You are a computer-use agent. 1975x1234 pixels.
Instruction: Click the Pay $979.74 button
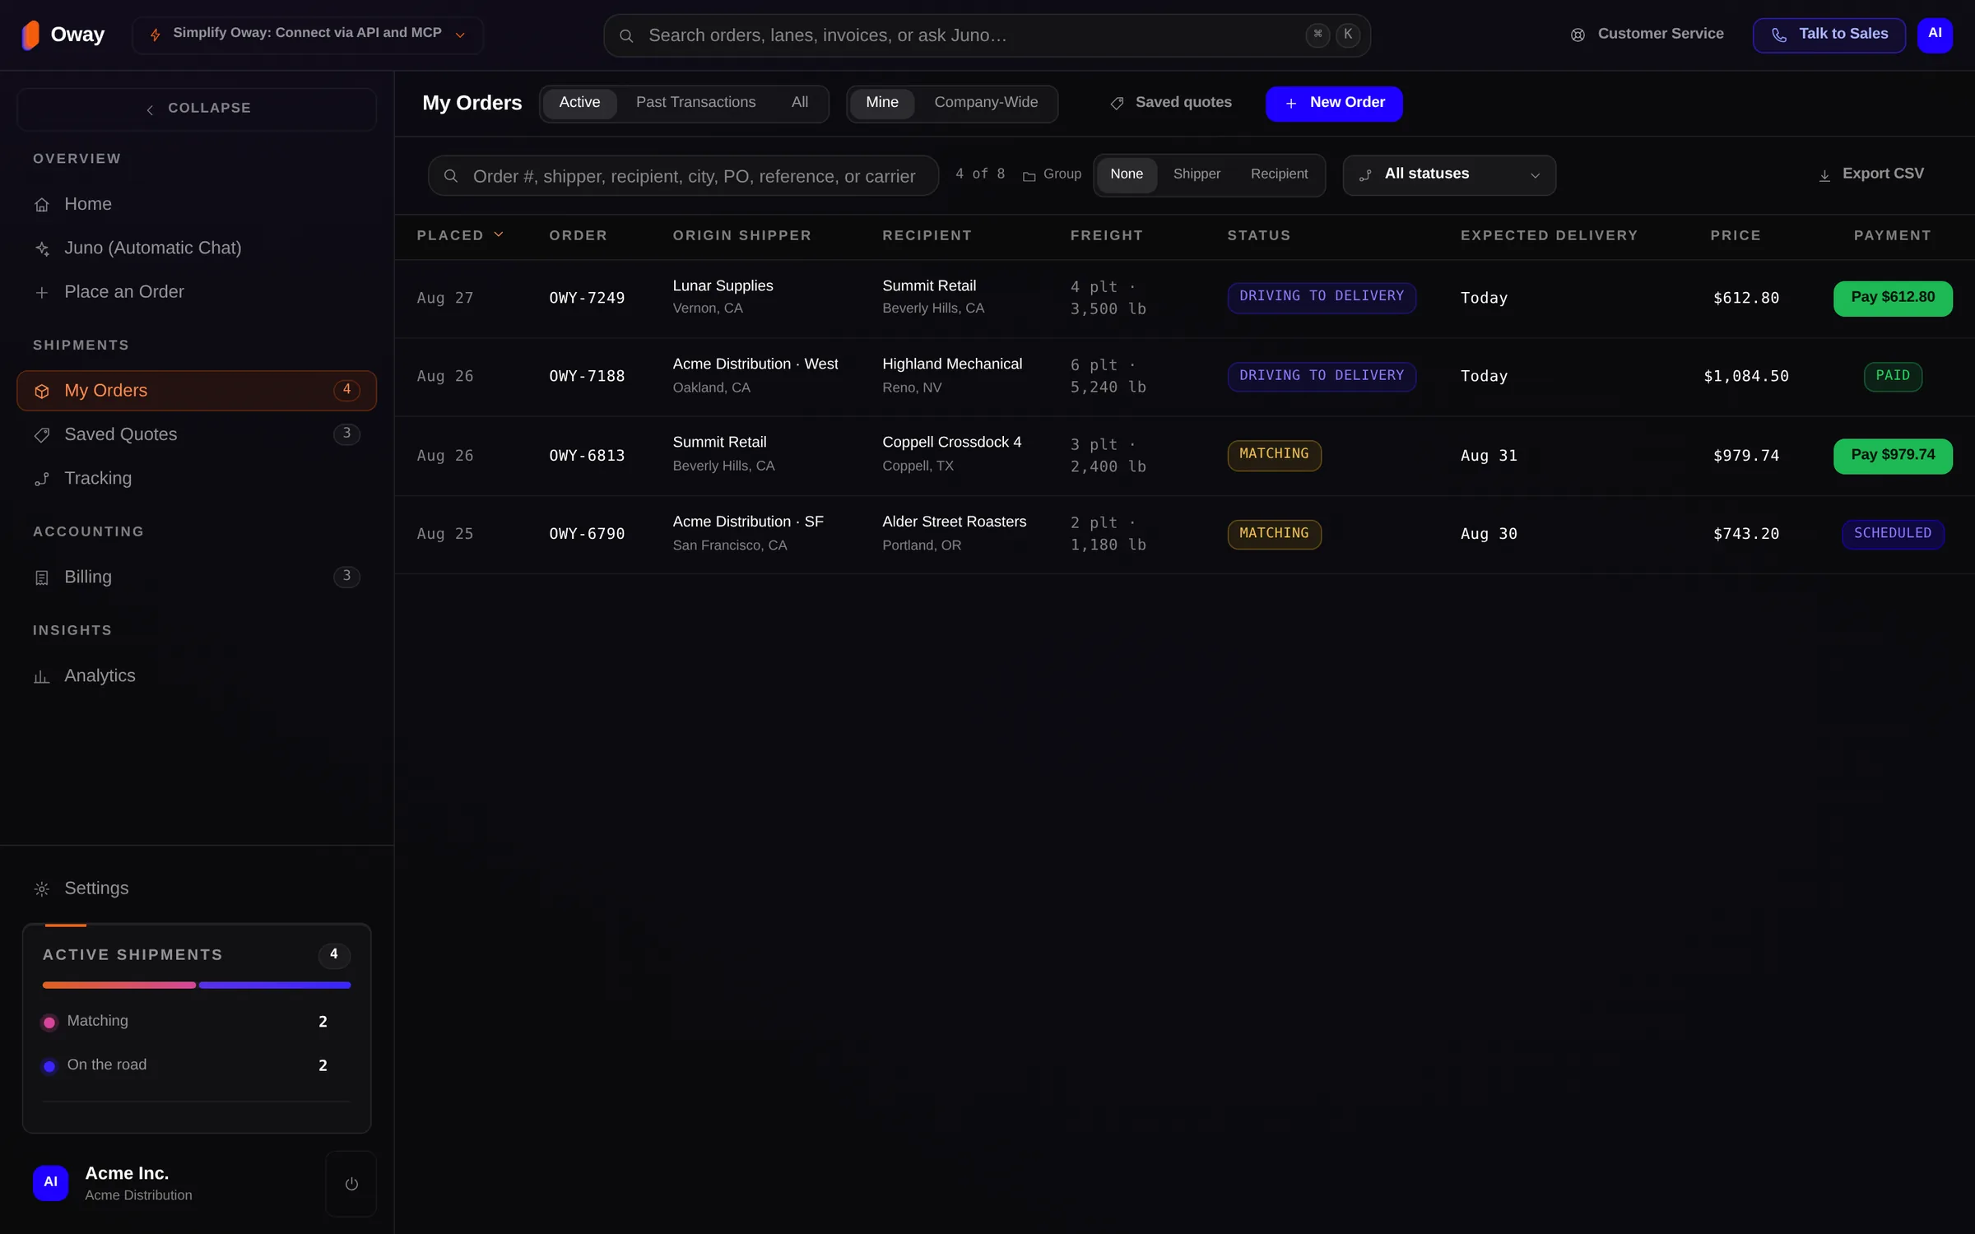(1893, 456)
